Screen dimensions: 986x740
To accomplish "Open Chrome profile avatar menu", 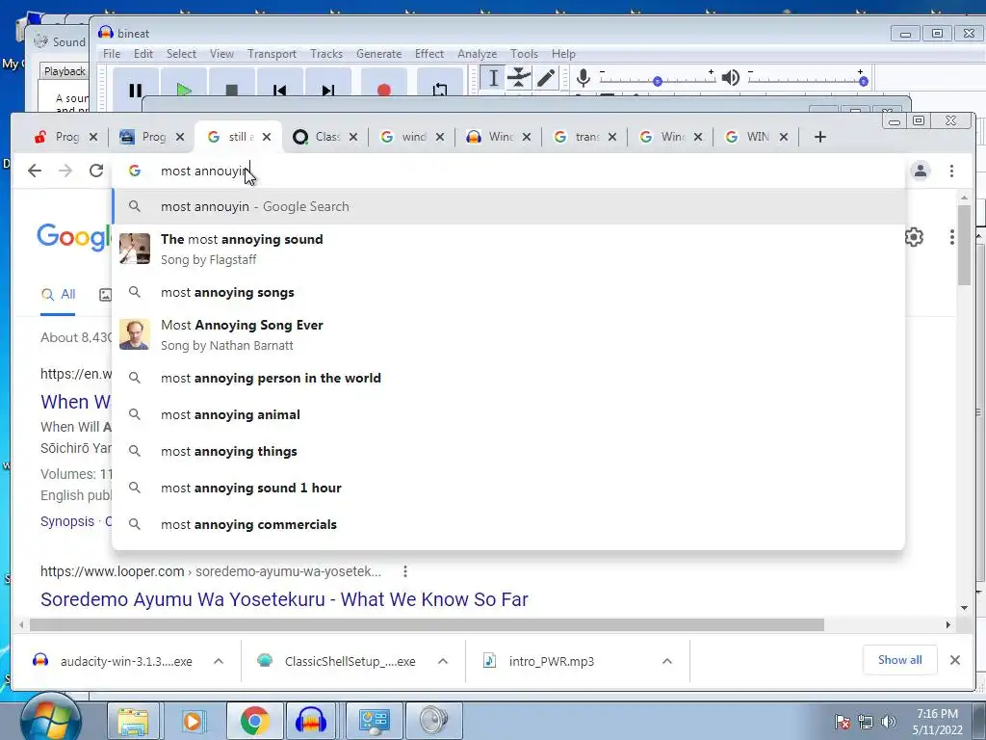I will [x=920, y=171].
